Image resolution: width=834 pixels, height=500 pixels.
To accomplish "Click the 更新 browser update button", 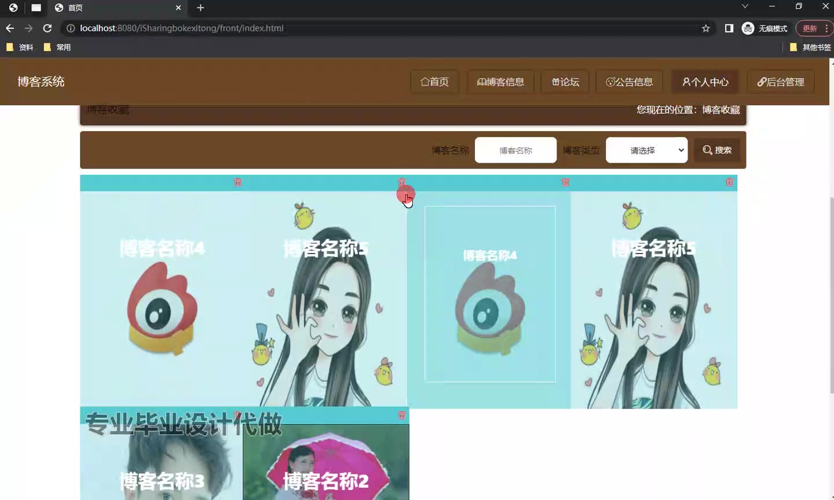I will (810, 28).
